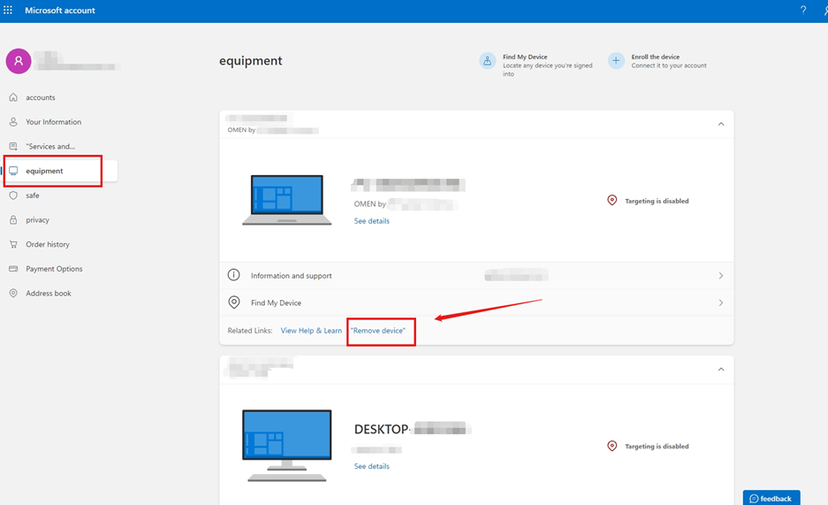Click See details for DESKTOP device
The width and height of the screenshot is (828, 505).
pos(372,466)
